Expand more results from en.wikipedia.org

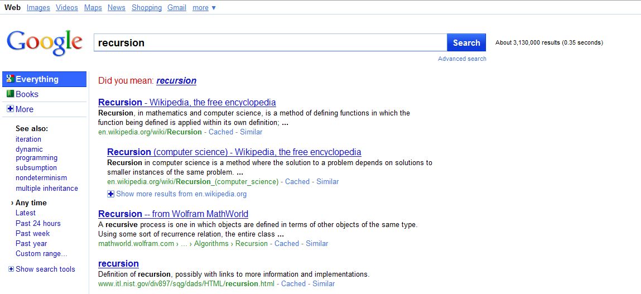coord(110,194)
